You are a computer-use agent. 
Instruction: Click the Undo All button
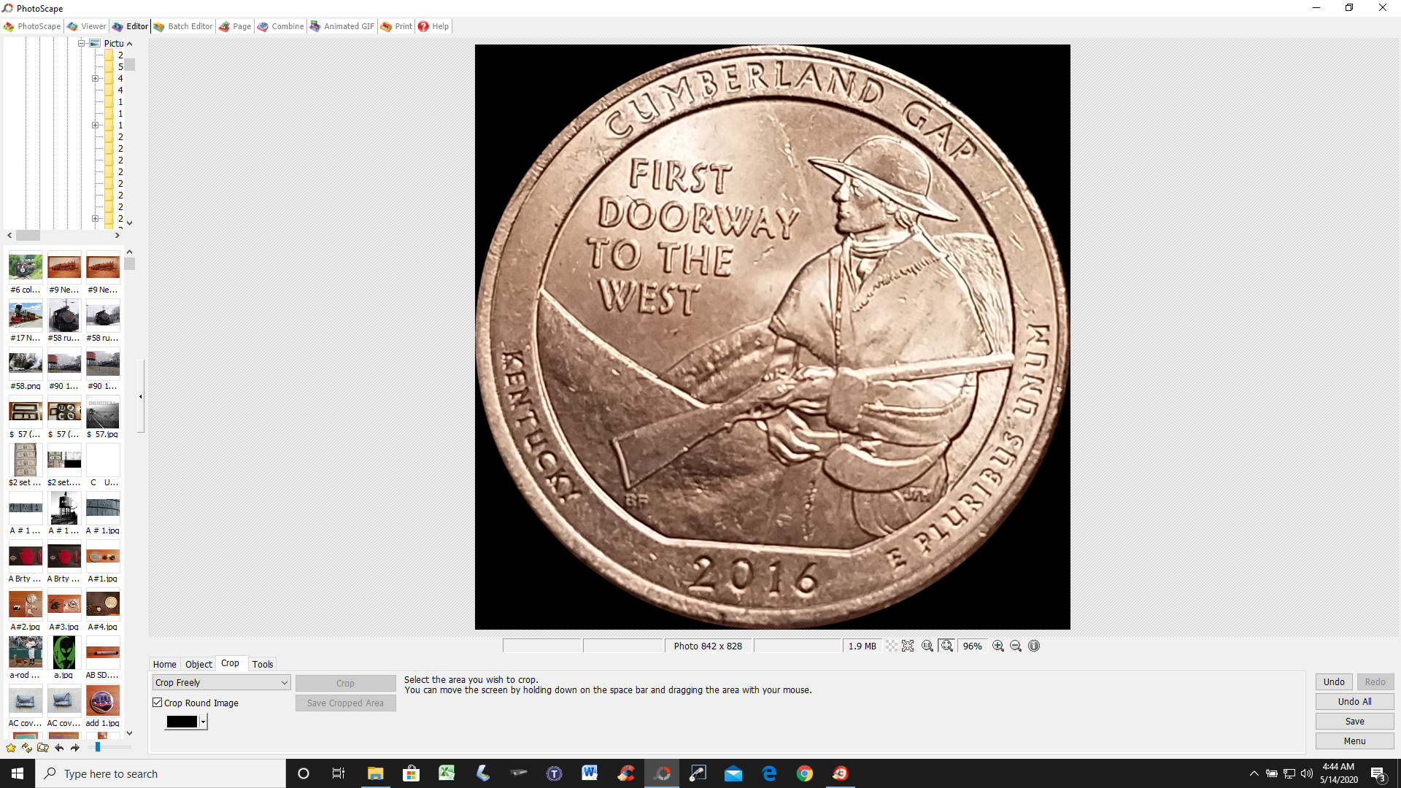click(x=1354, y=701)
